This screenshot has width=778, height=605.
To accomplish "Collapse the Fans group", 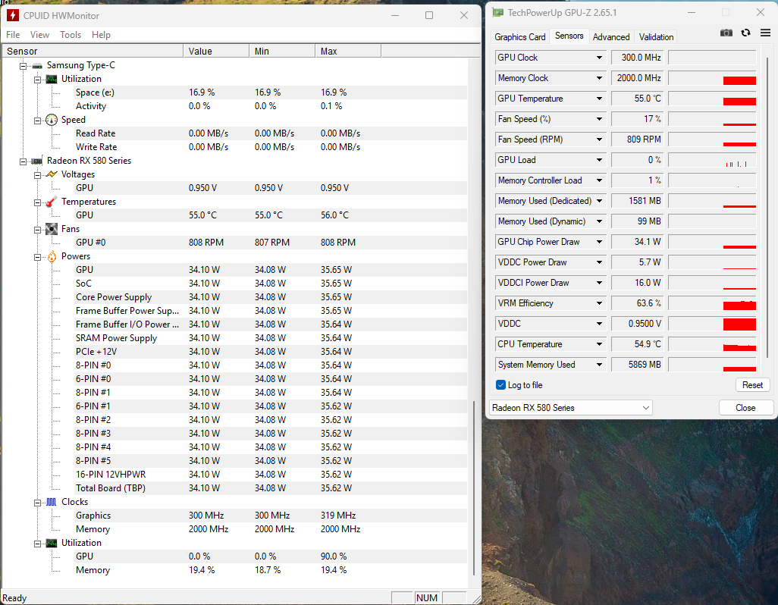I will pyautogui.click(x=37, y=230).
